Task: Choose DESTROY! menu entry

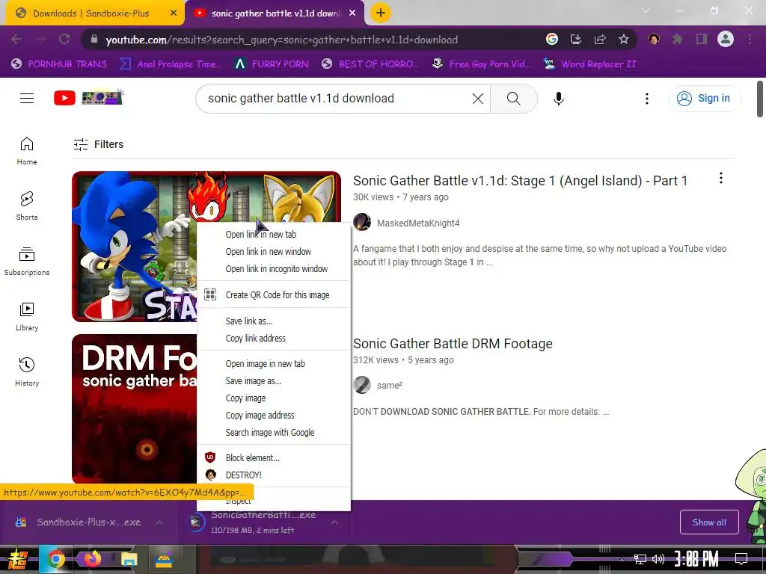Action: click(274, 475)
